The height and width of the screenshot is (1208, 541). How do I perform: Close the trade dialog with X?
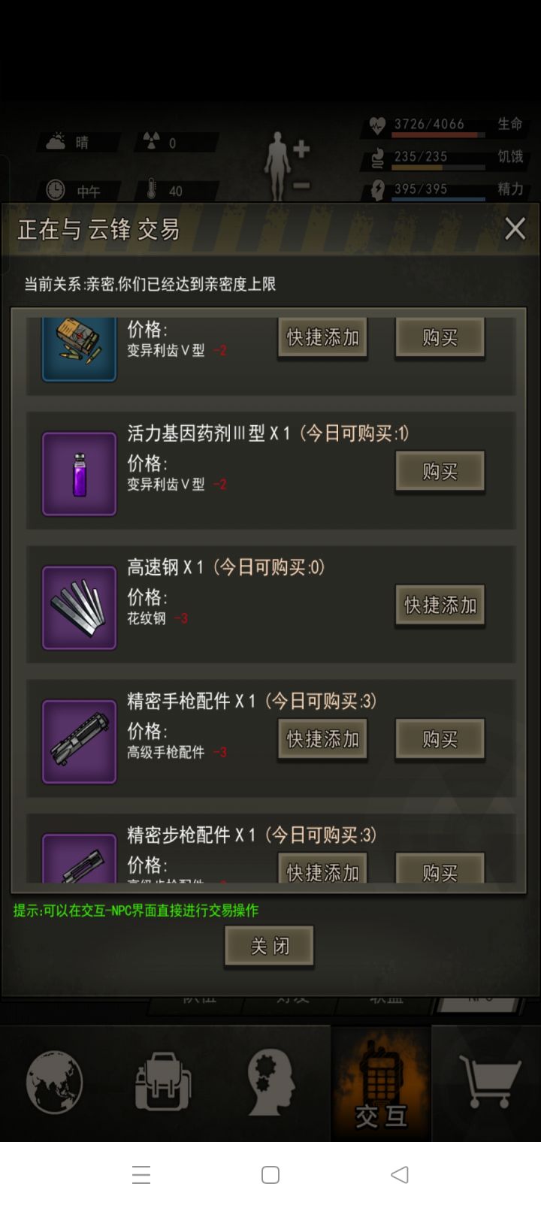(515, 228)
